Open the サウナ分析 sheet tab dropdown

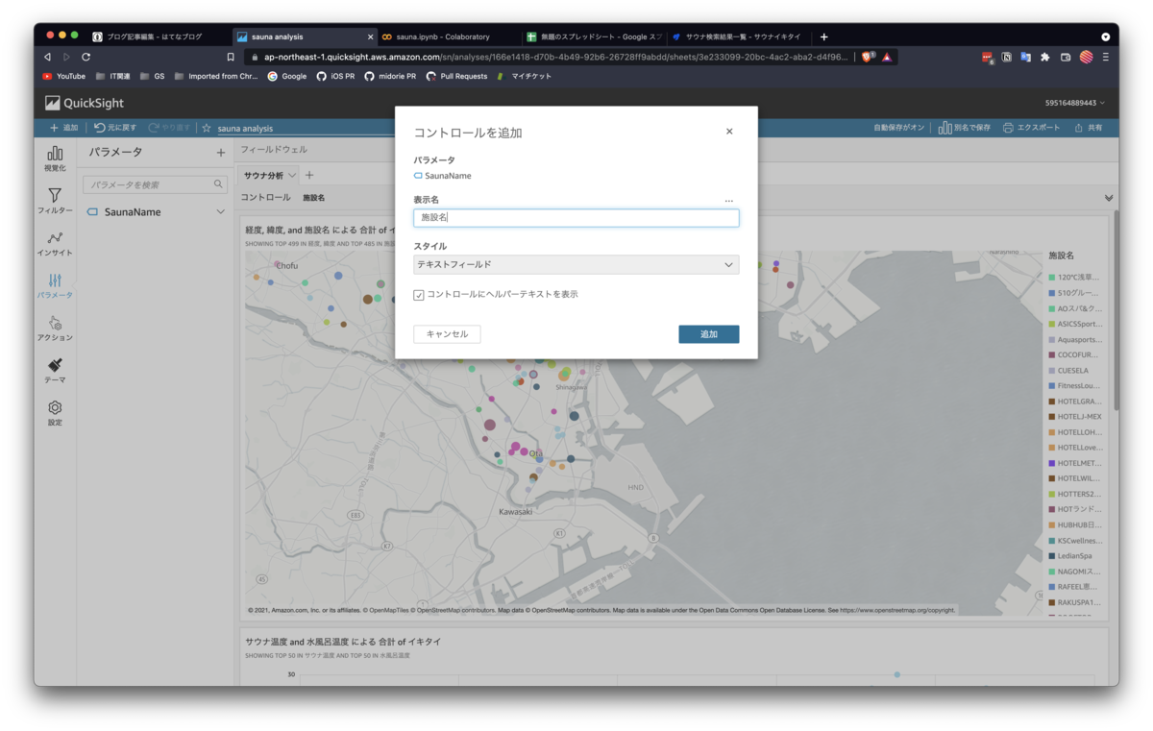coord(292,176)
